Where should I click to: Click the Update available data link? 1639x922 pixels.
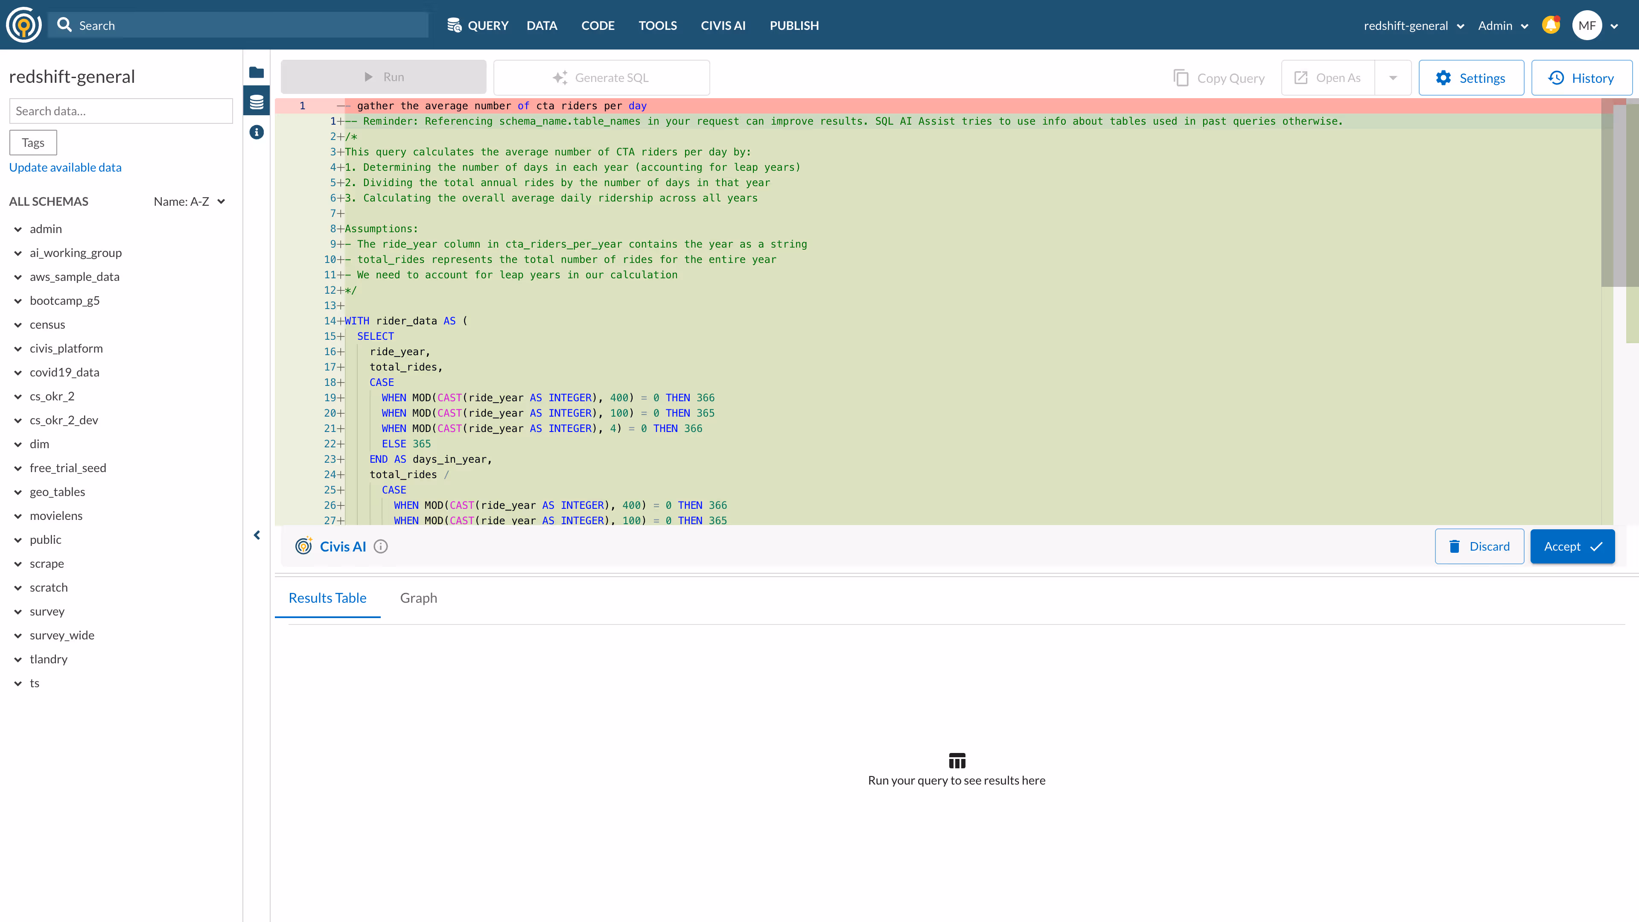point(65,167)
